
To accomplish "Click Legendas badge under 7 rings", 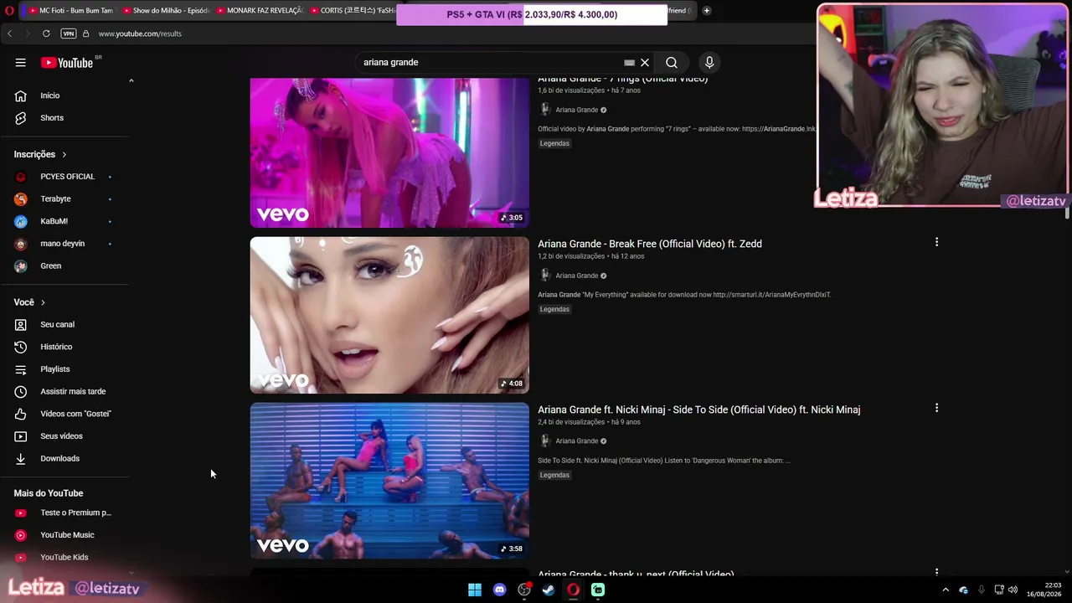I will [554, 143].
